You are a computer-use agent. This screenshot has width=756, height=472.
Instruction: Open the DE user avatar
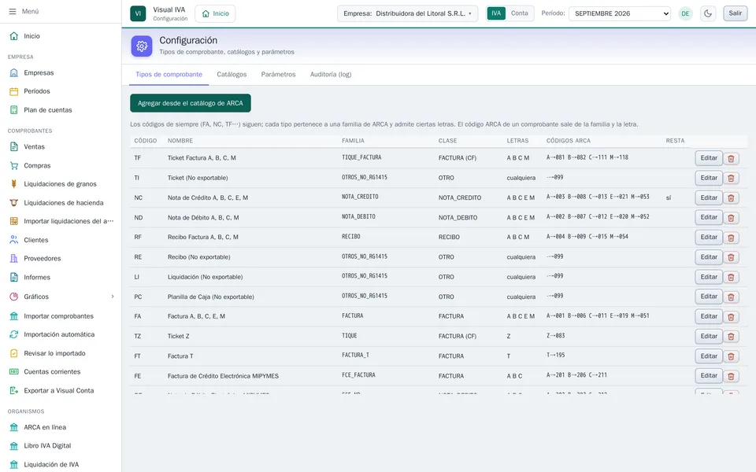coord(685,13)
